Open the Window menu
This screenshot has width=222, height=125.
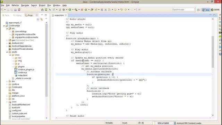[x=57, y=6]
